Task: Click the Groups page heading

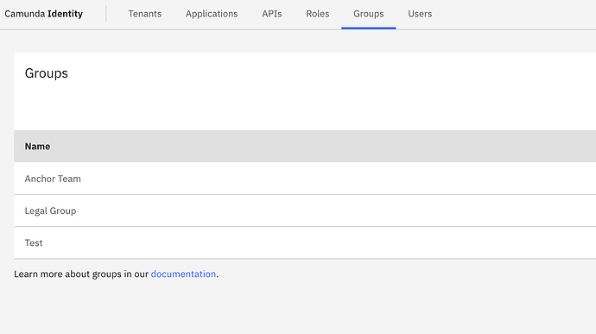Action: [x=47, y=73]
